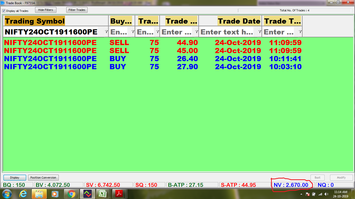The height and width of the screenshot is (199, 355).
Task: Click the Trade Date column header
Action: click(x=239, y=21)
